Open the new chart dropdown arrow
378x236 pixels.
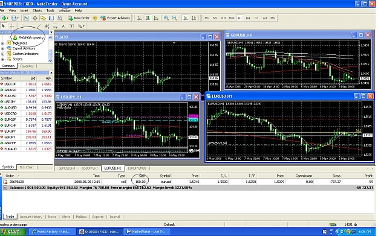pyautogui.click(x=7, y=18)
